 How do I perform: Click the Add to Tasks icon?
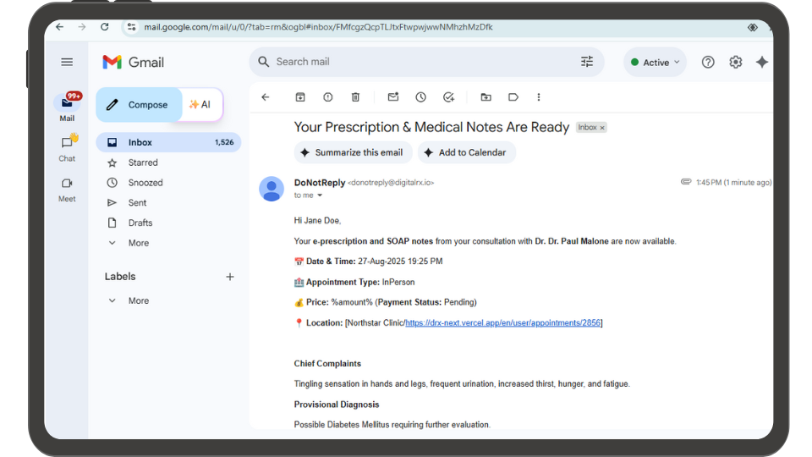[x=449, y=97]
